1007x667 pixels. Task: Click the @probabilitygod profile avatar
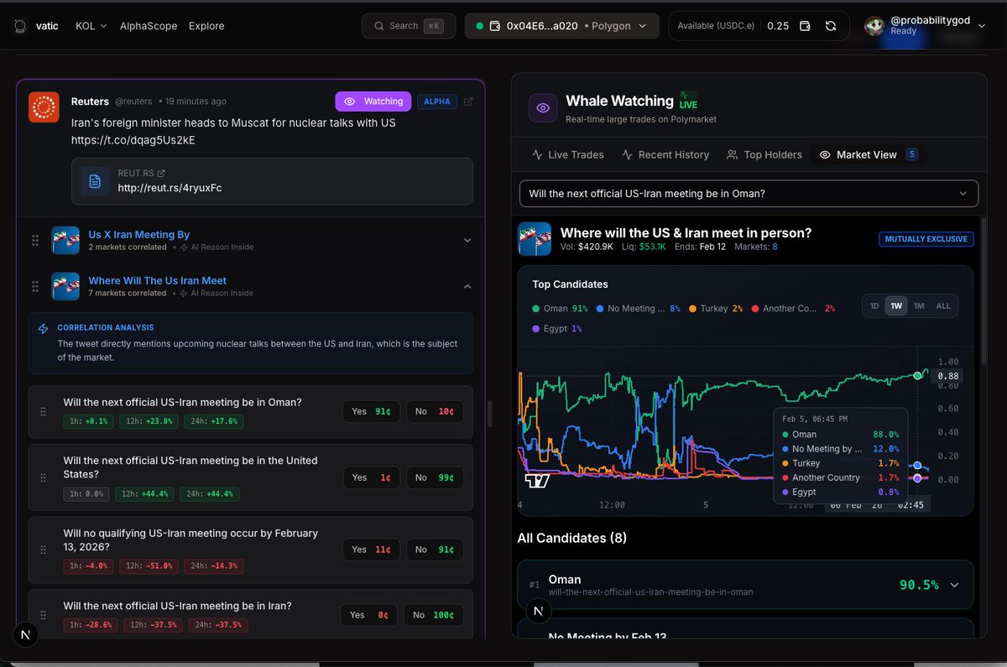coord(875,26)
